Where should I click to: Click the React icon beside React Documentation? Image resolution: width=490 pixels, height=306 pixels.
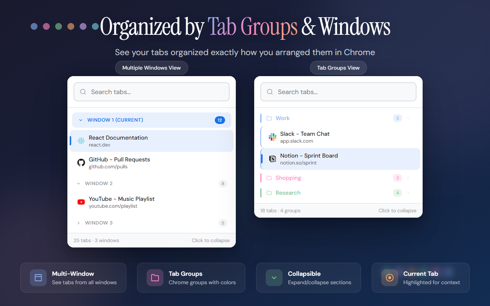81,141
